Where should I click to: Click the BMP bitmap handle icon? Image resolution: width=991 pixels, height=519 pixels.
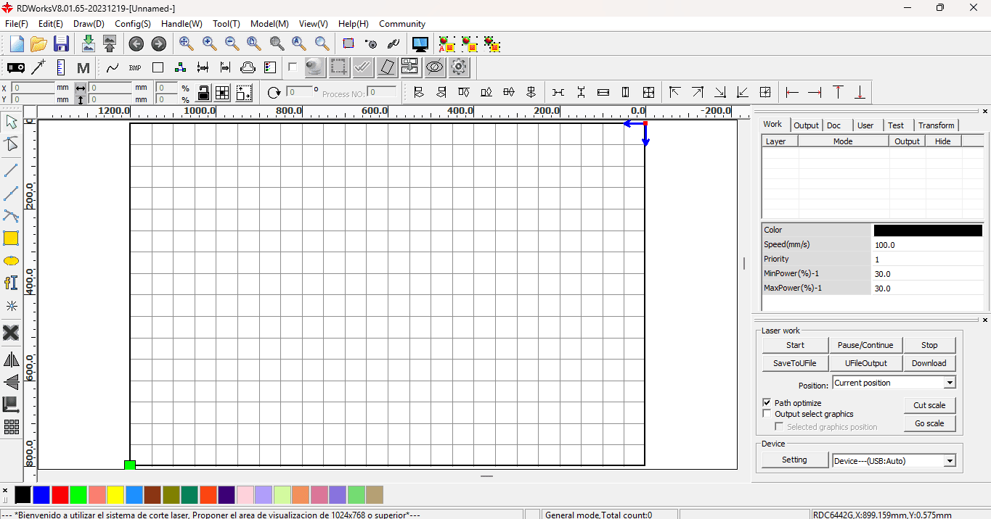[135, 67]
